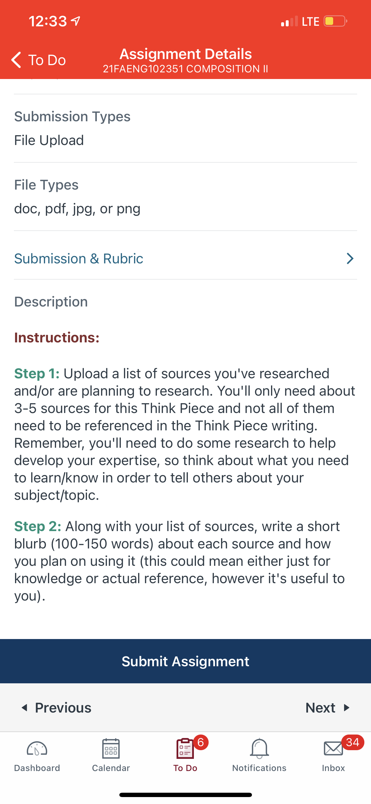
Task: Tap the battery indicator in status bar
Action: [x=335, y=21]
